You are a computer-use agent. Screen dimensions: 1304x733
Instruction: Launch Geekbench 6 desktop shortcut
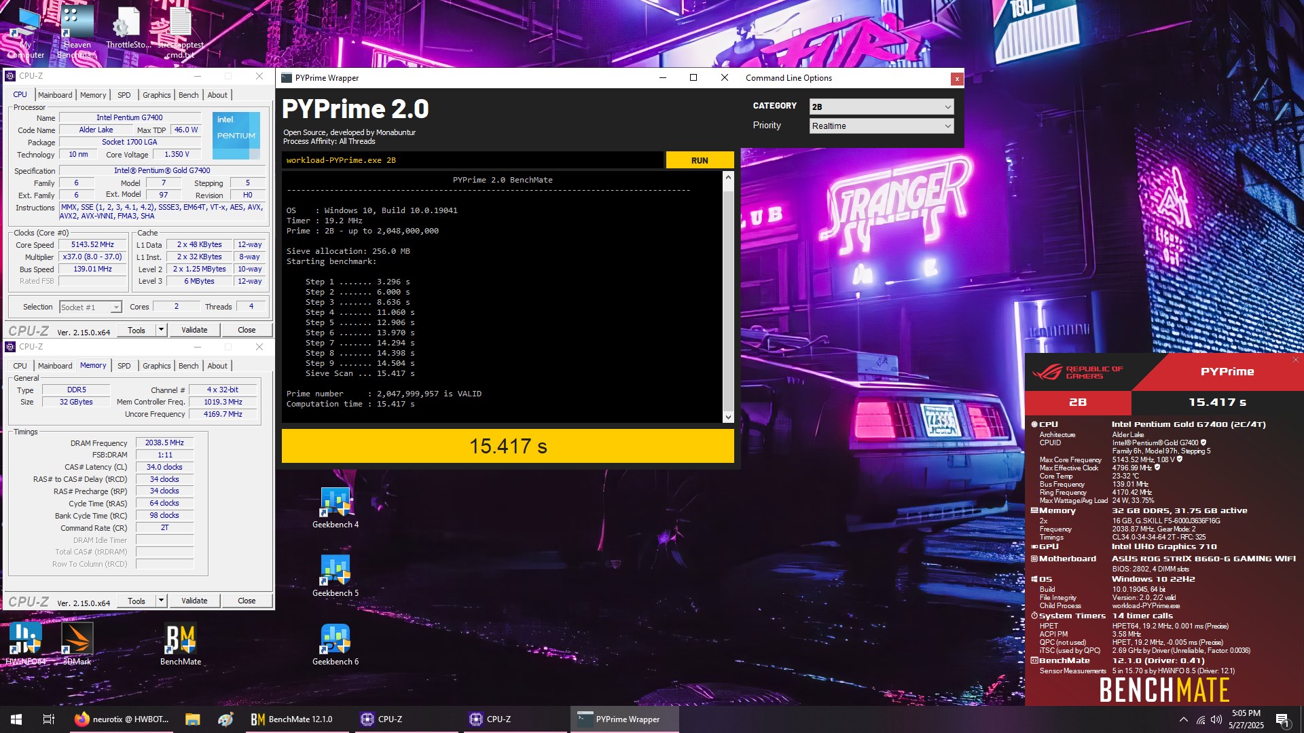point(336,645)
